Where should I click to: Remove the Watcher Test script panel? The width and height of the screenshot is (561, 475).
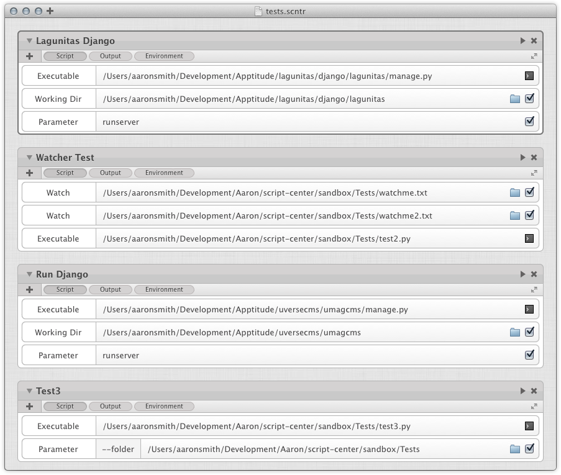534,158
